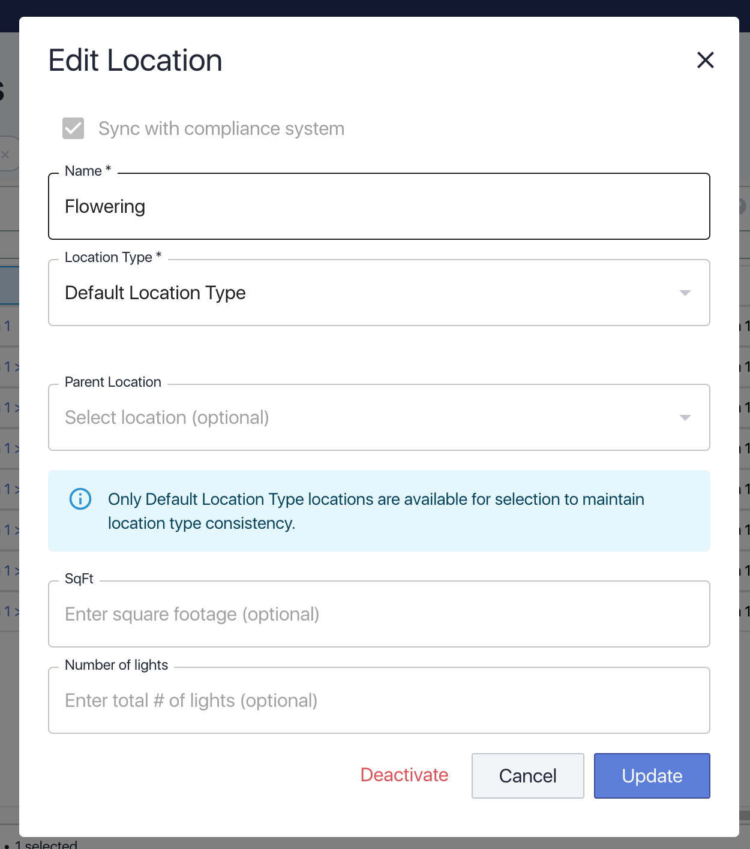Screen dimensions: 750x849
Task: Click the info icon in blue notice
Action: pyautogui.click(x=80, y=499)
